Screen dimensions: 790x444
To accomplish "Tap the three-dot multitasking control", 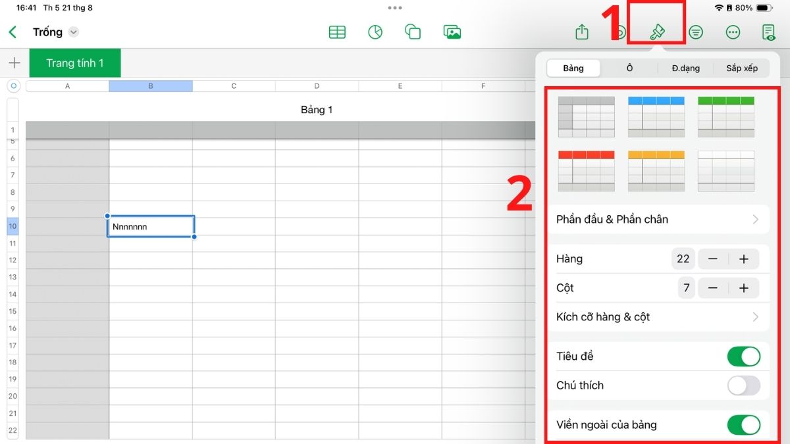I will pyautogui.click(x=395, y=8).
